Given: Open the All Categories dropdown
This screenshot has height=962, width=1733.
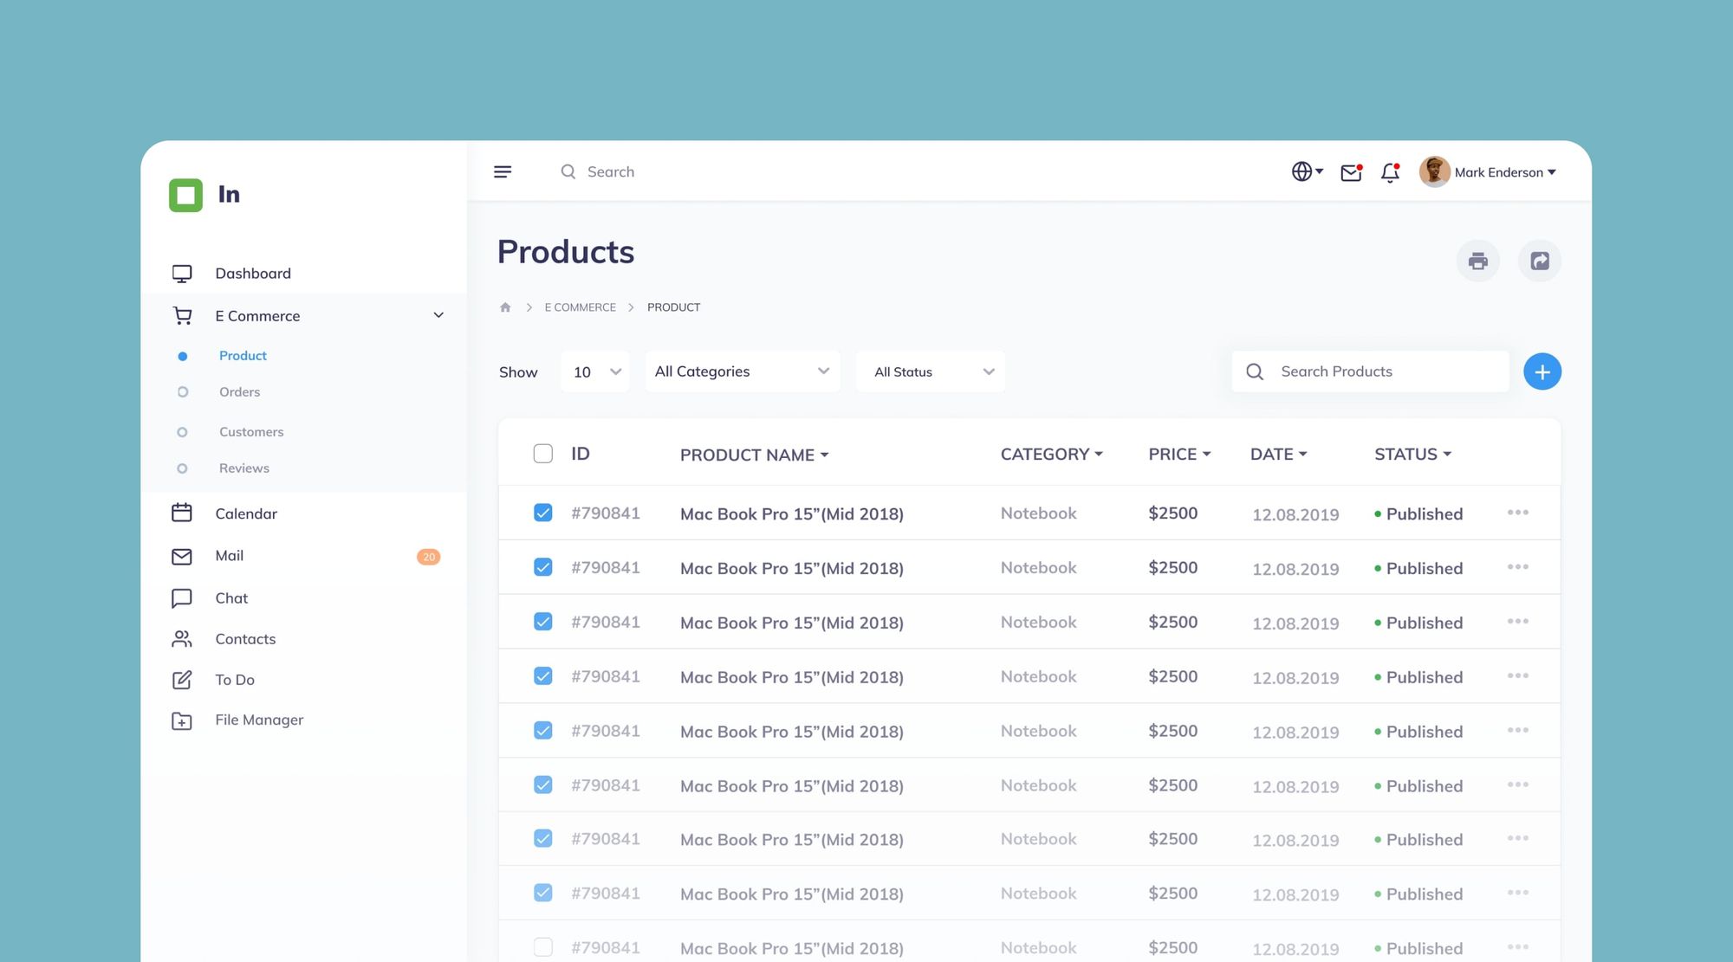Looking at the screenshot, I should tap(742, 371).
